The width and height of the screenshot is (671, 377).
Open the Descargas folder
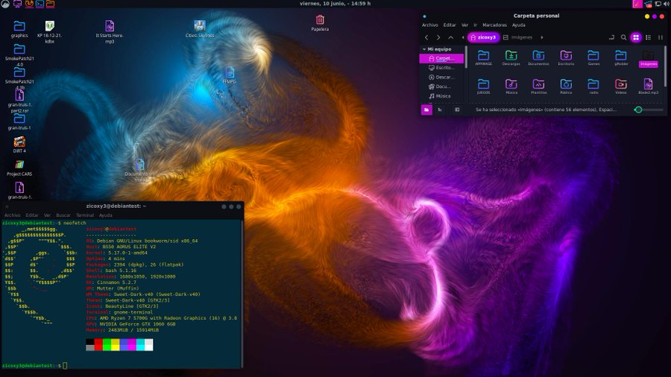[511, 57]
